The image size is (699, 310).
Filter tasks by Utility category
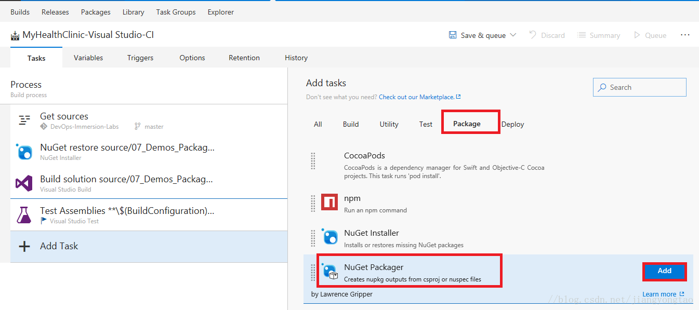(x=389, y=124)
